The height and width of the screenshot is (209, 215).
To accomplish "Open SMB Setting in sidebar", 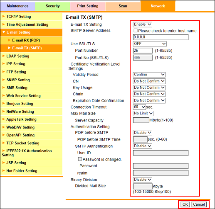I will 32,88.
